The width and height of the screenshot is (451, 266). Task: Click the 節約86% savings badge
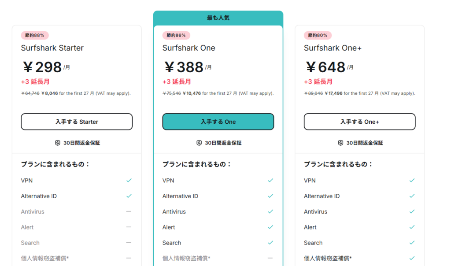point(176,35)
